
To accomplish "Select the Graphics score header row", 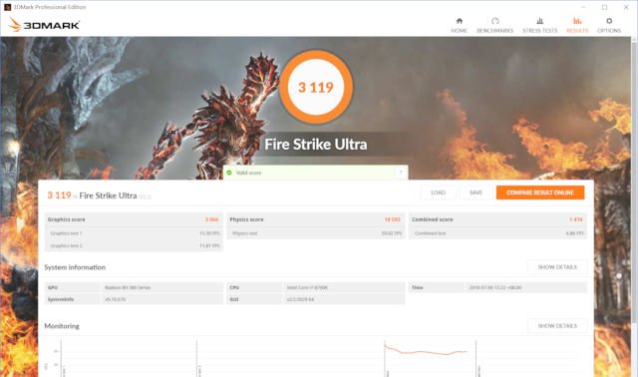I will pos(134,219).
